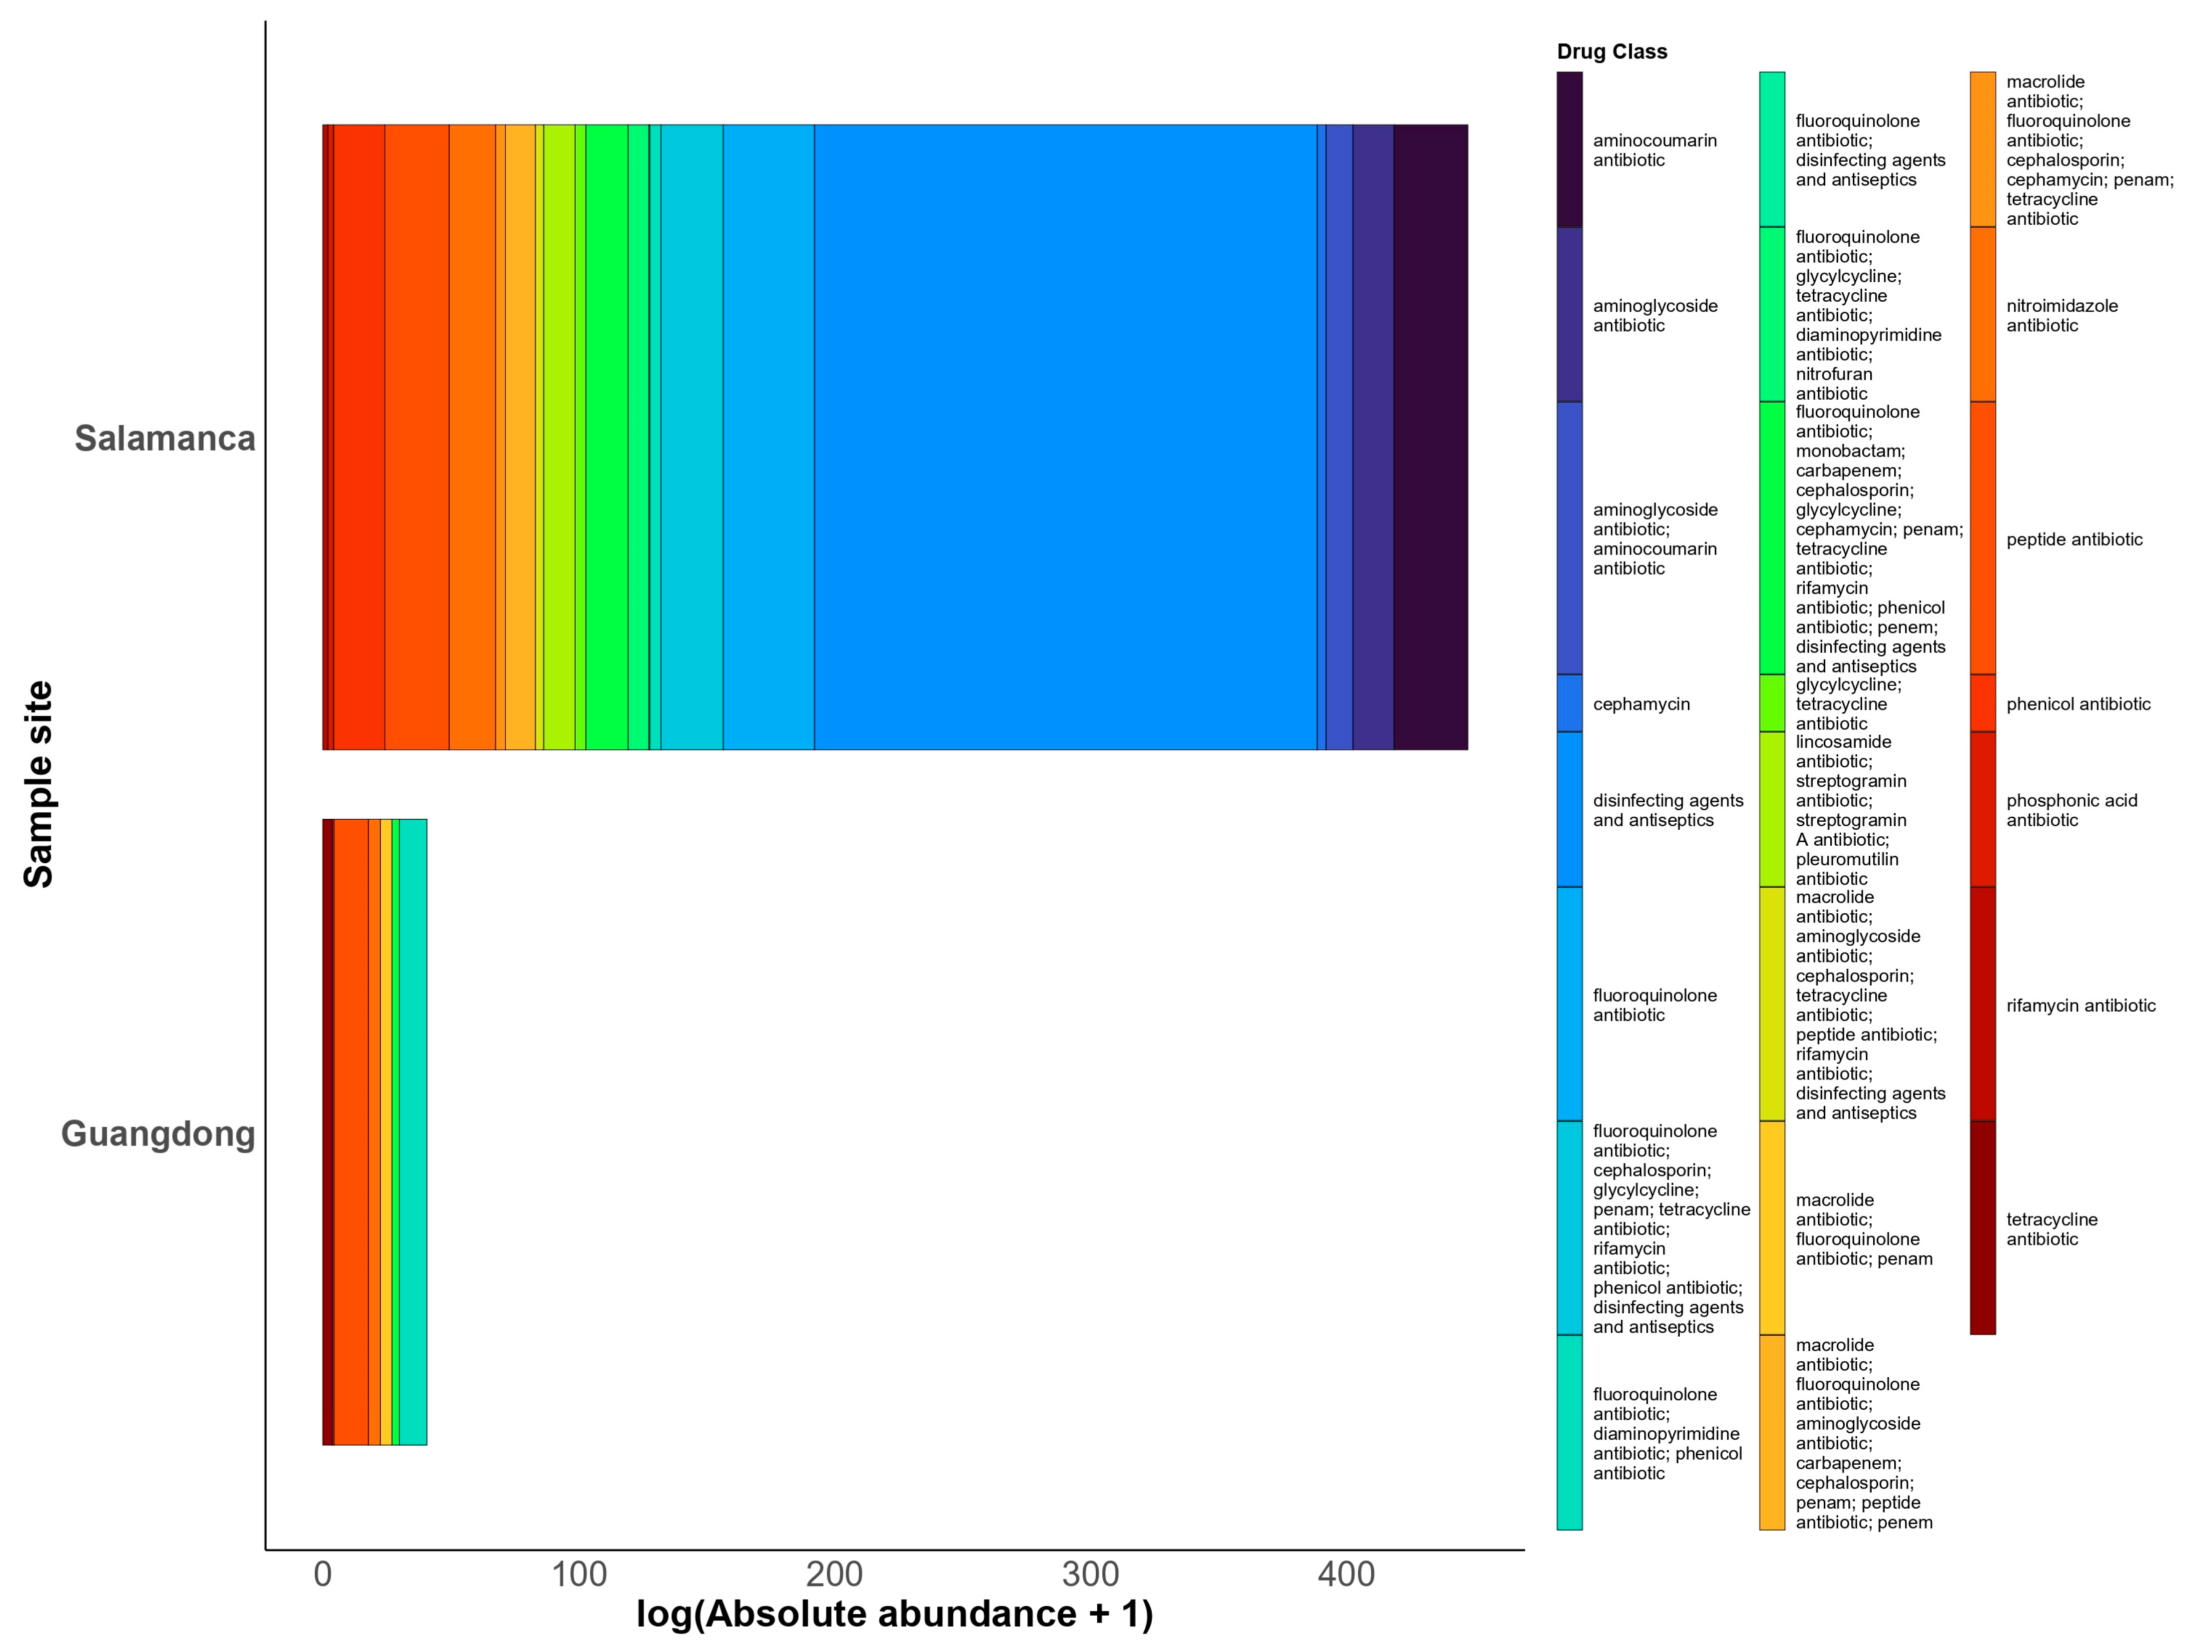This screenshot has width=2188, height=1652.
Task: Click the 400 tick label on x-axis
Action: point(1345,1574)
